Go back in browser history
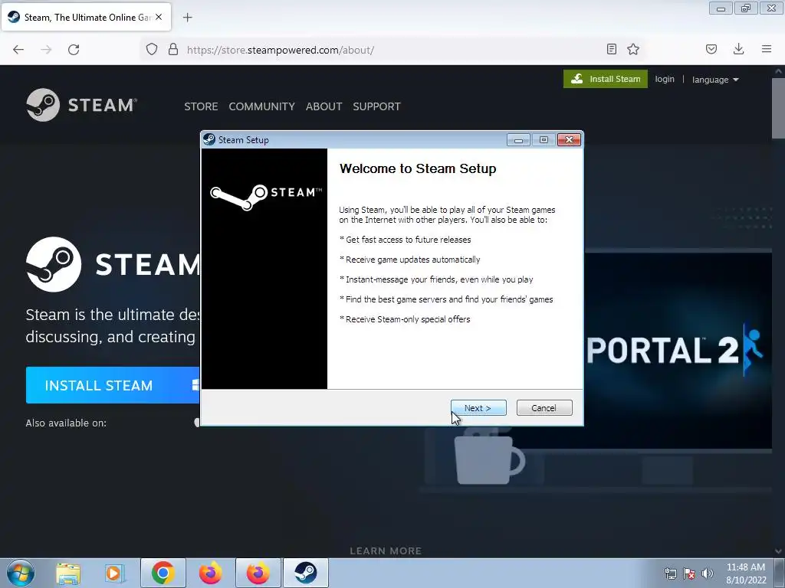 (x=18, y=50)
